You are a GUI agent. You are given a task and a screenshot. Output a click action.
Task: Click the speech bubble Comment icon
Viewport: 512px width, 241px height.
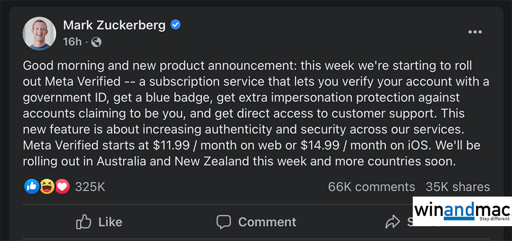[x=224, y=222]
